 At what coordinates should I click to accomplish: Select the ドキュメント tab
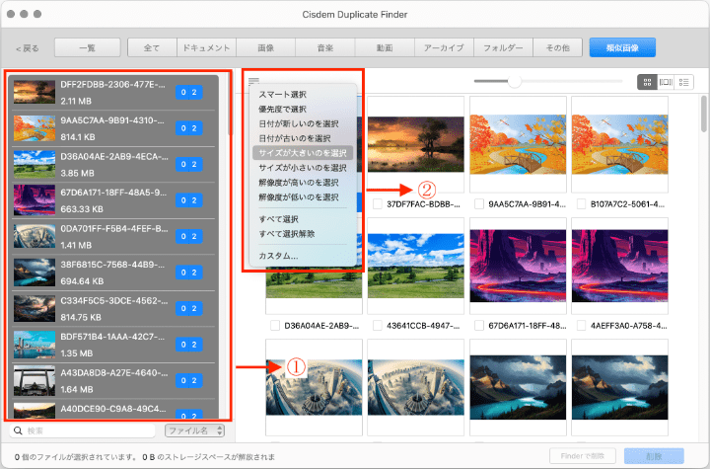206,47
